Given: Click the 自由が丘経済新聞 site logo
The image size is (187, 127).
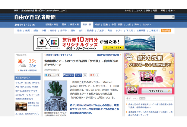Looking at the screenshot, I should click(x=35, y=17).
